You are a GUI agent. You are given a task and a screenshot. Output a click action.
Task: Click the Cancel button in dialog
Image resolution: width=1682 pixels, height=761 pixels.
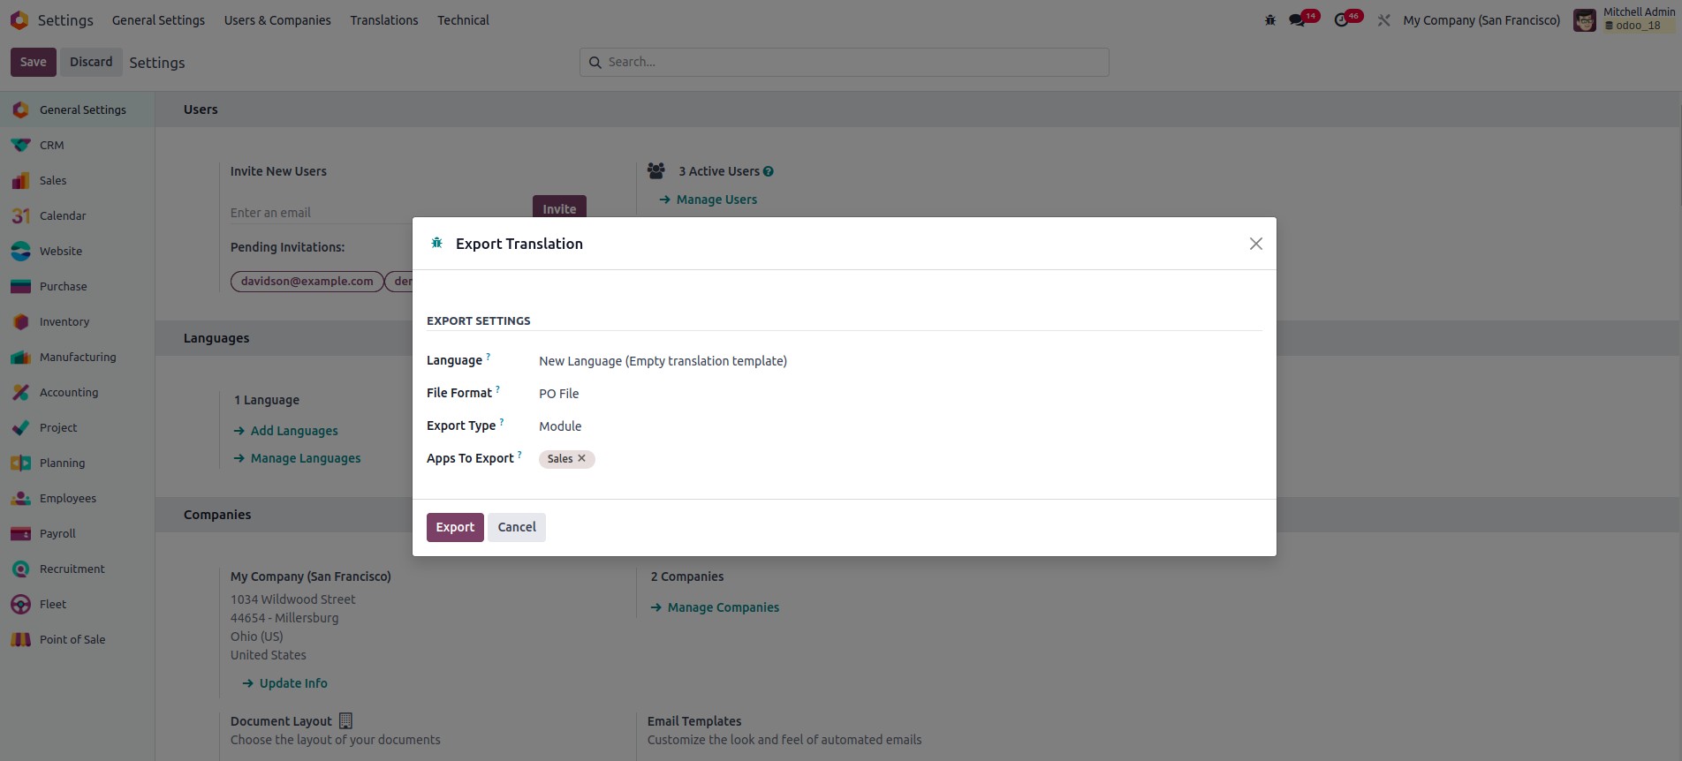[516, 527]
